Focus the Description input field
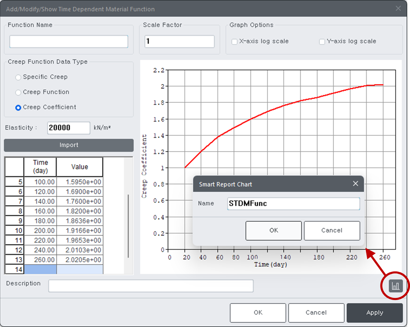The height and width of the screenshot is (327, 410). [151, 286]
